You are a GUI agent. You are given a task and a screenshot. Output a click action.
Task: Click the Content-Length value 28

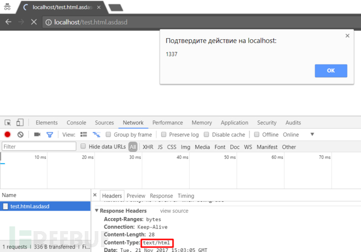[x=152, y=235]
